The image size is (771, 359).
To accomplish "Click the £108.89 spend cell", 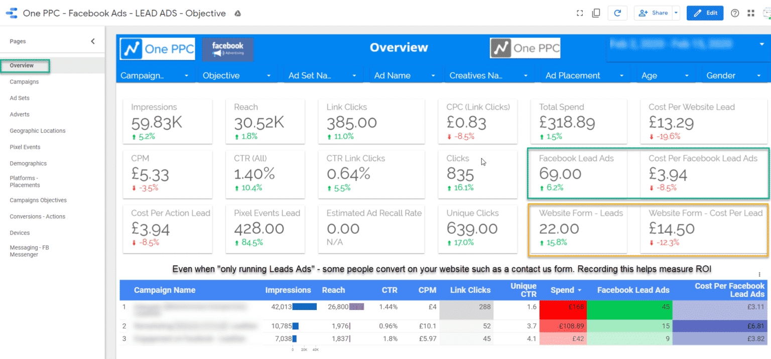I will [562, 326].
